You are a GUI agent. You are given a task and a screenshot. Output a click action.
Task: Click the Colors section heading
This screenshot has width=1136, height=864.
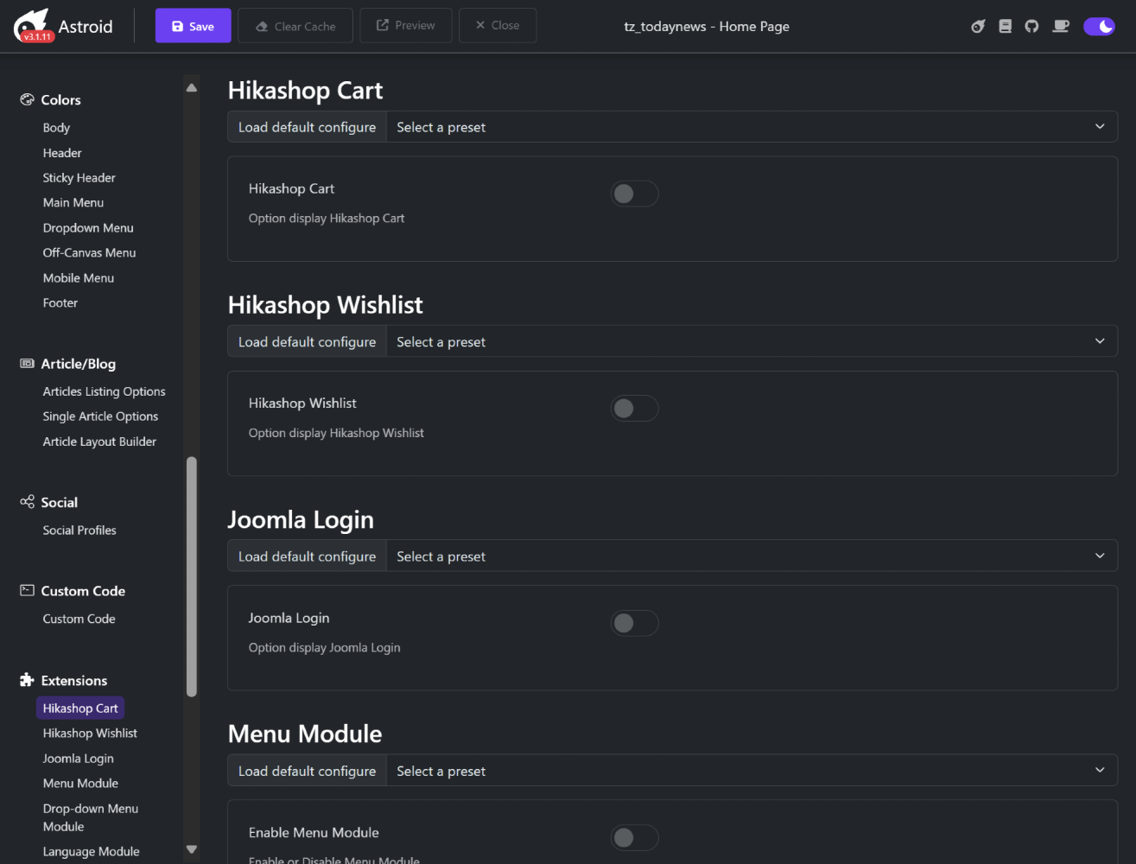tap(60, 100)
